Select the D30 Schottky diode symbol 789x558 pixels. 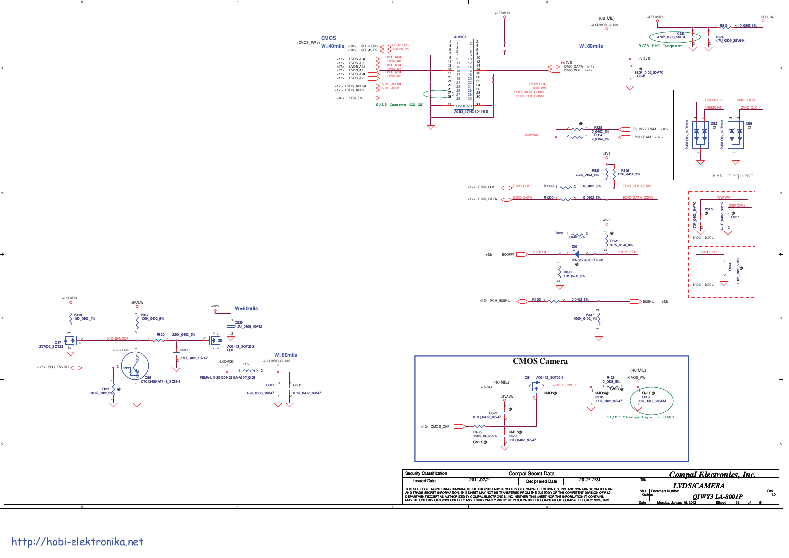[576, 254]
